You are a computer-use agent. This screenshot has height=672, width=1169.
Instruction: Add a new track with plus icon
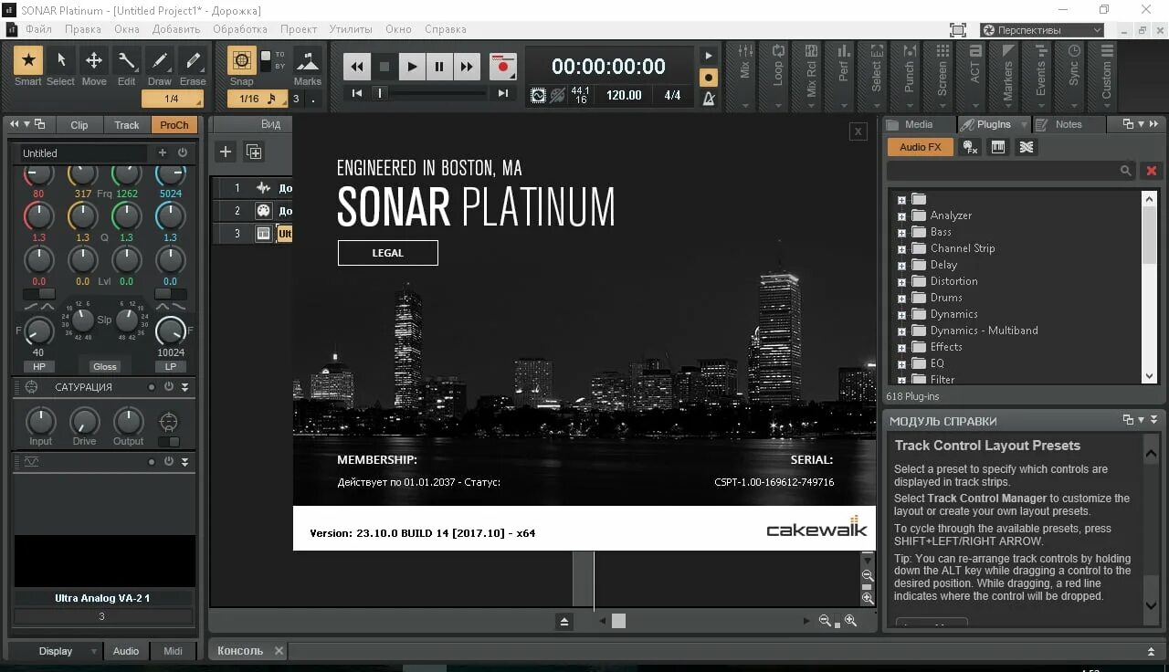[226, 152]
